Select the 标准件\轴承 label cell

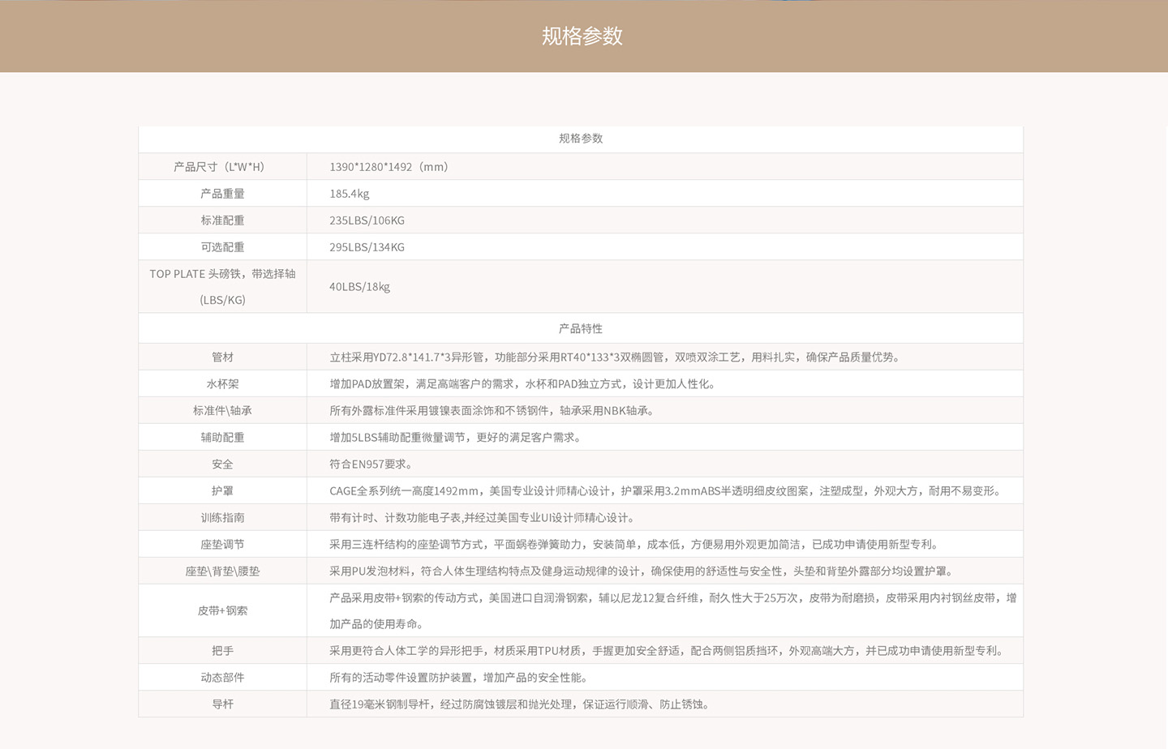222,410
